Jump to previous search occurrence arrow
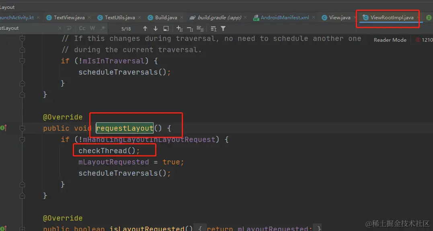The image size is (433, 231). tap(145, 28)
